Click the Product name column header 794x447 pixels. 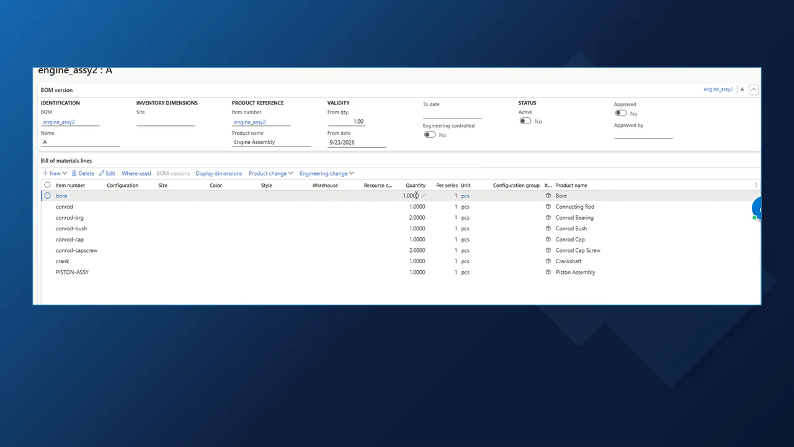571,185
